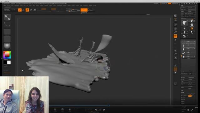Open the LightBox button

(x=14, y=10)
